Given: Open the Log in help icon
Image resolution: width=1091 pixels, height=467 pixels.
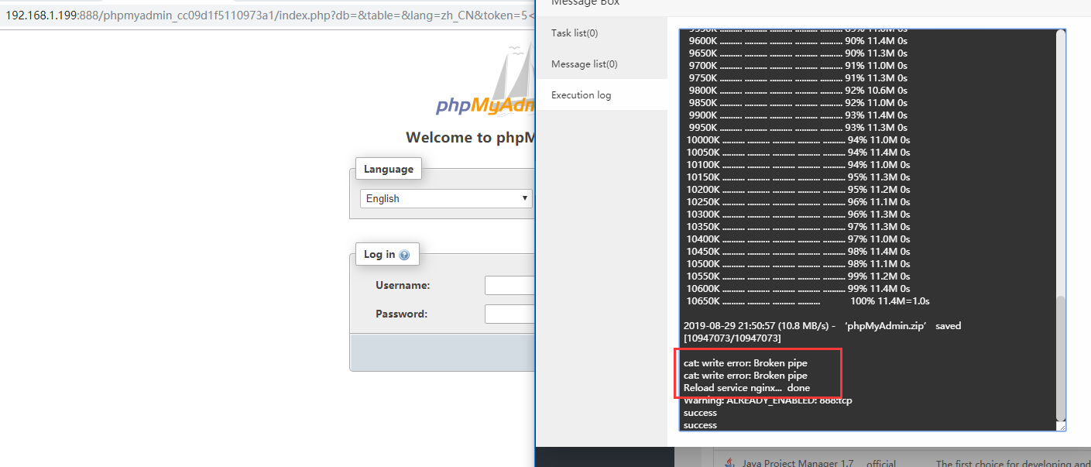Looking at the screenshot, I should click(x=404, y=255).
